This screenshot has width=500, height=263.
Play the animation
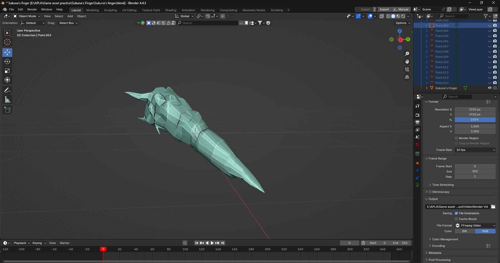point(212,243)
